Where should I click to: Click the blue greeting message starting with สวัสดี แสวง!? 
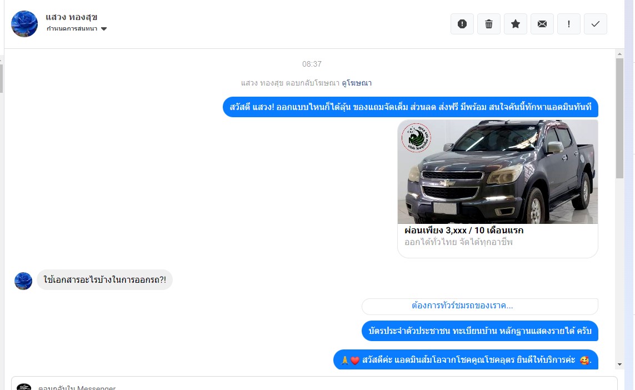410,107
